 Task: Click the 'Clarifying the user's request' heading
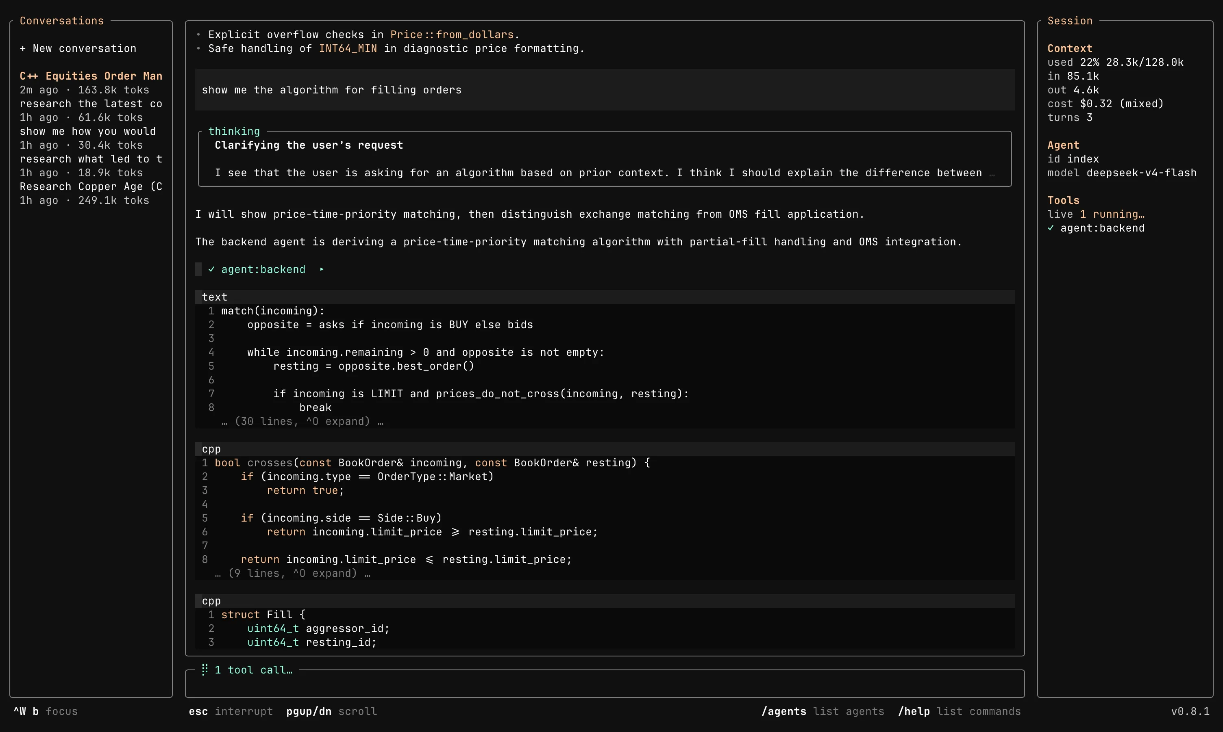309,145
